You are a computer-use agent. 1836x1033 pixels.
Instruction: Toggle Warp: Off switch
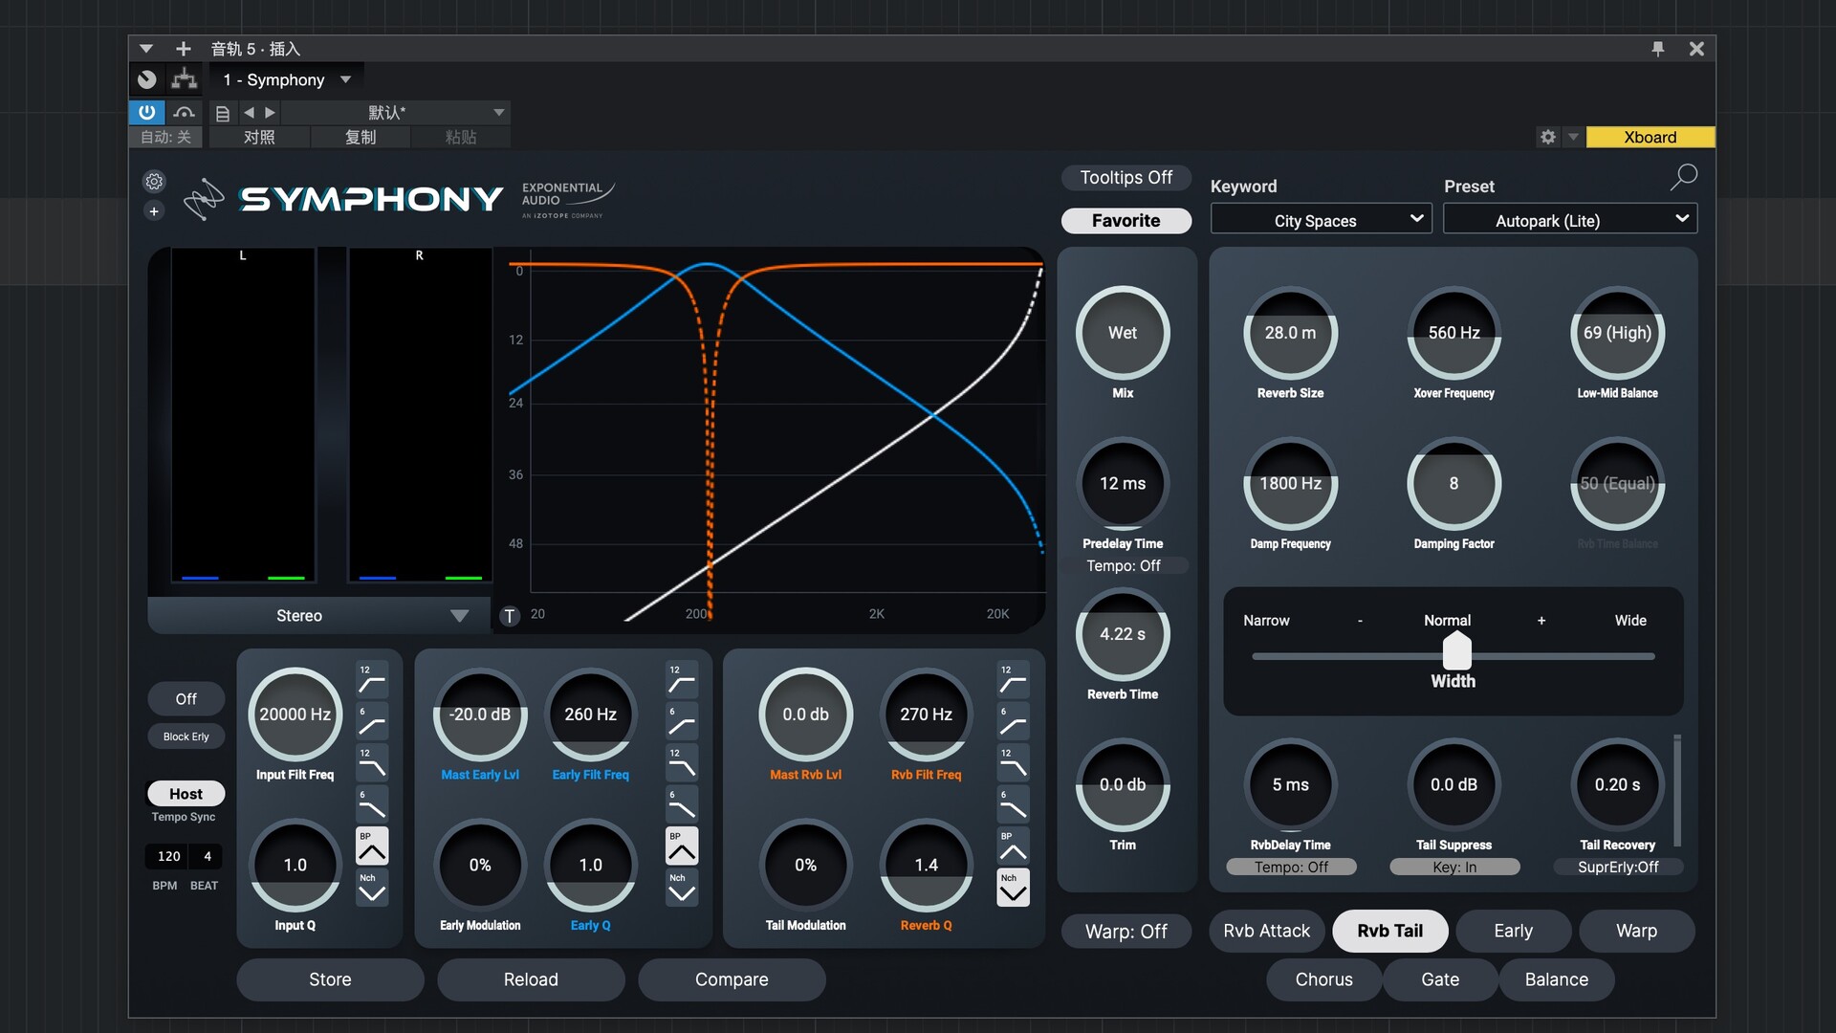pyautogui.click(x=1126, y=932)
